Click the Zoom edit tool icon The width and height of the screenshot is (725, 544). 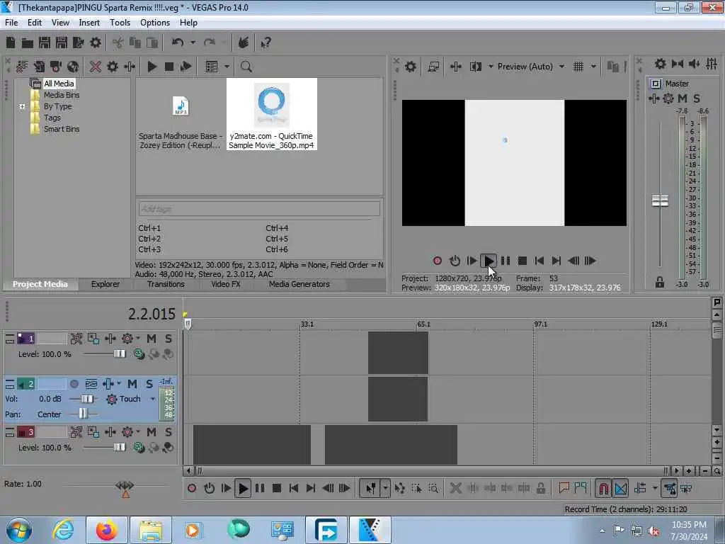point(433,488)
